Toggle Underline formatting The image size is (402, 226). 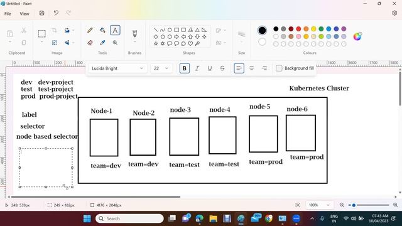coord(209,68)
